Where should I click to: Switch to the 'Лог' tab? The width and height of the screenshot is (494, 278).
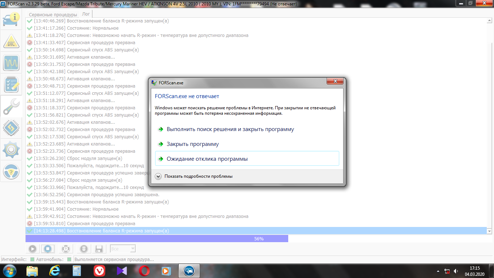(86, 14)
